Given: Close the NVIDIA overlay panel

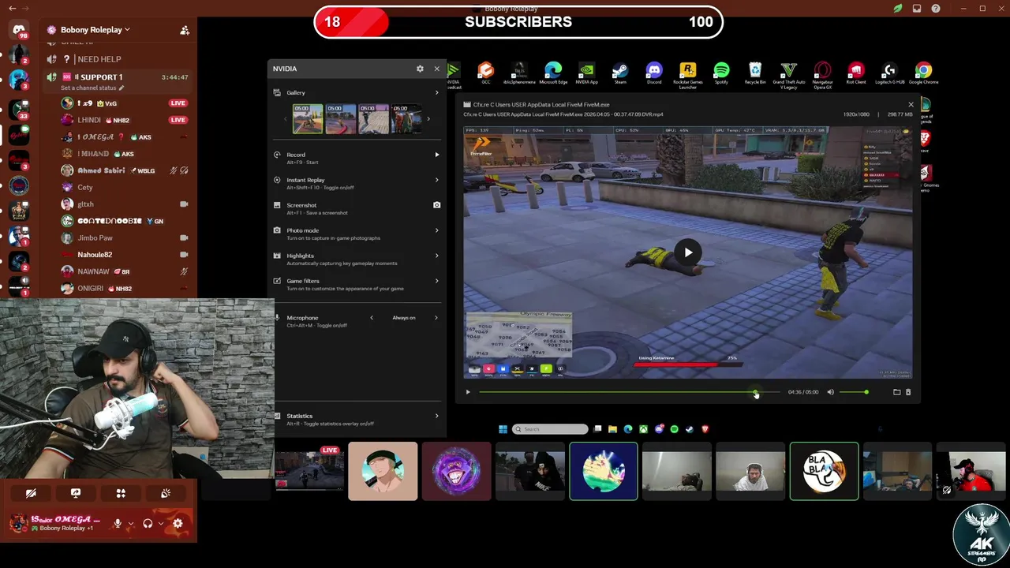Looking at the screenshot, I should (436, 69).
